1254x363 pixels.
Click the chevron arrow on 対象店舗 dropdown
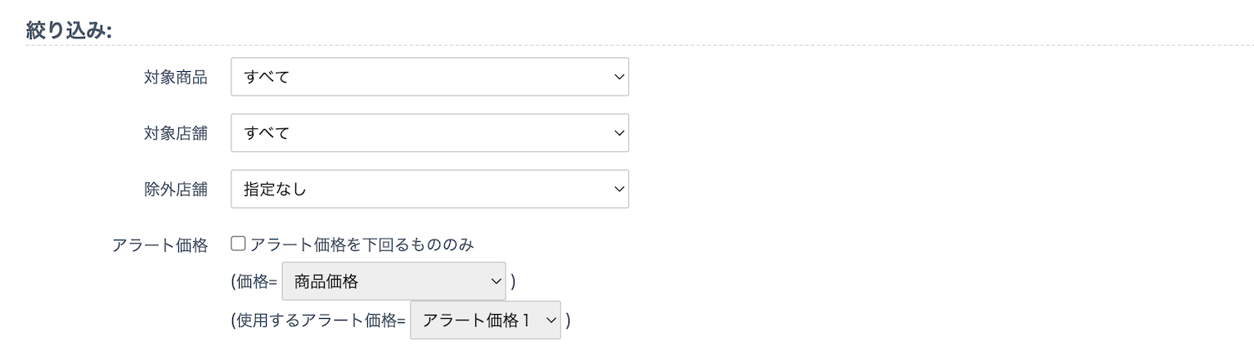tap(618, 132)
